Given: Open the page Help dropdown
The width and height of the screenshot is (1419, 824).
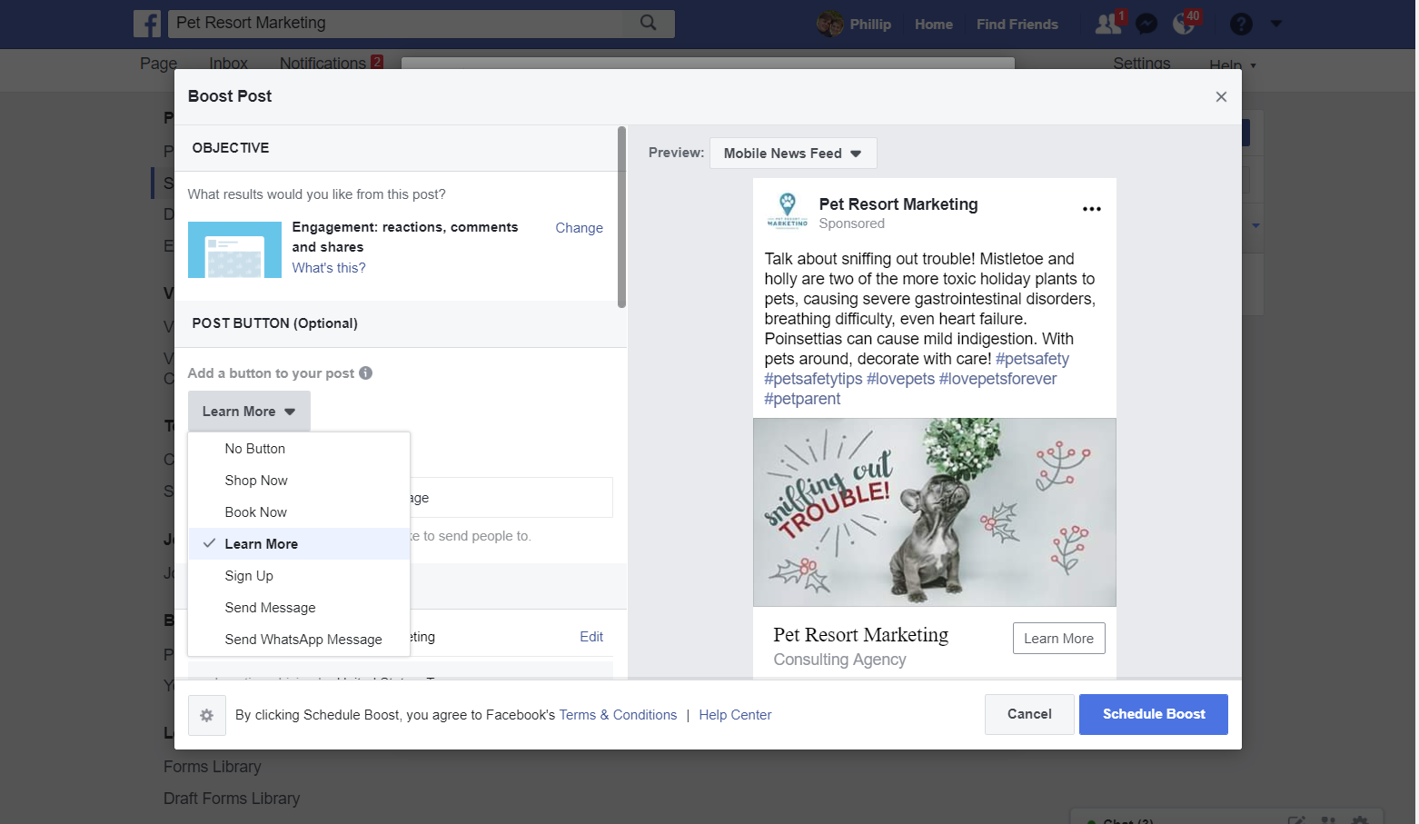Looking at the screenshot, I should pos(1232,65).
